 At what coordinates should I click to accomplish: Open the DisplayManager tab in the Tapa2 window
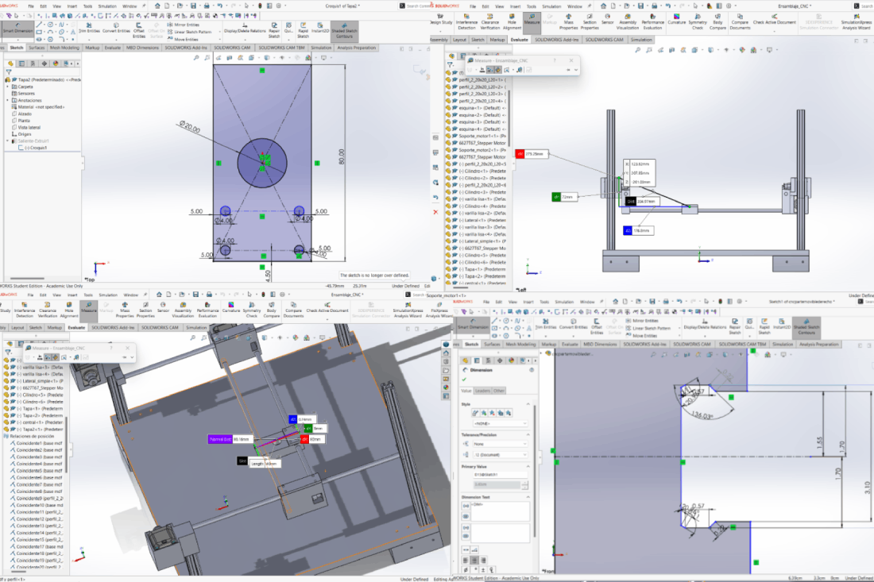[x=55, y=64]
